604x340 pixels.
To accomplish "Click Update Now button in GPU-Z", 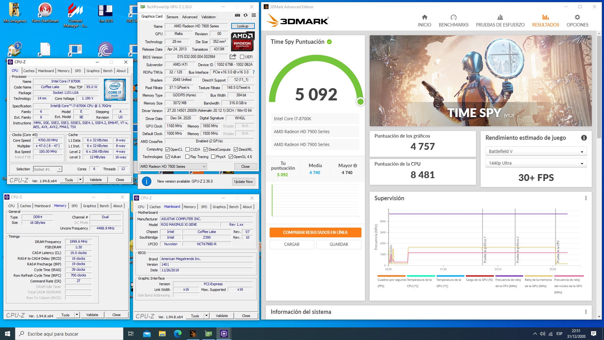I will click(x=243, y=182).
